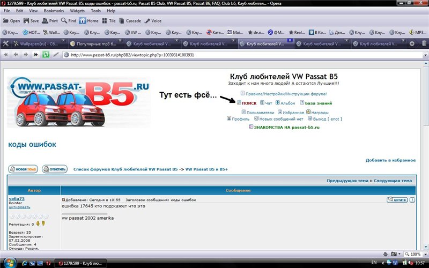Open the @M... mail bookmark
Viewport: 429px width, 268px height.
pyautogui.click(x=276, y=32)
